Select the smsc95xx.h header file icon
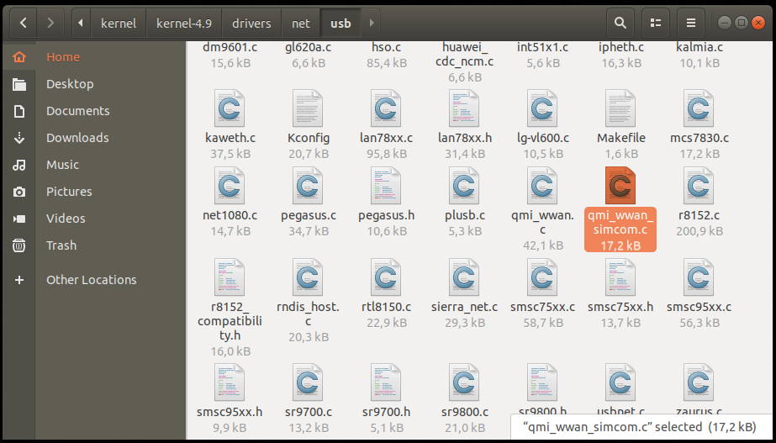 [230, 382]
